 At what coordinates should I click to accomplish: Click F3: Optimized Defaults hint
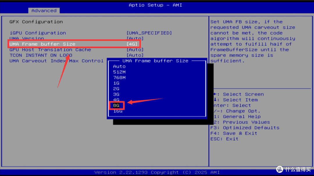(x=245, y=128)
